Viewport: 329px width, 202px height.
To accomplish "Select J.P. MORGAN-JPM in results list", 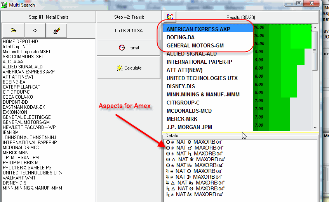I will pos(189,127).
